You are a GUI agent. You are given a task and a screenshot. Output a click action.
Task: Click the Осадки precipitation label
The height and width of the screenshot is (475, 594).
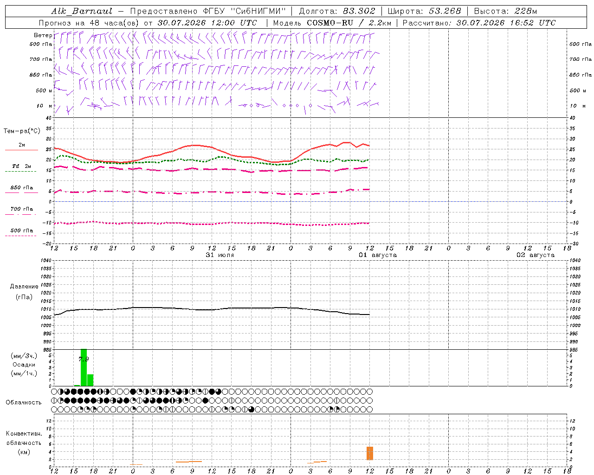24,365
